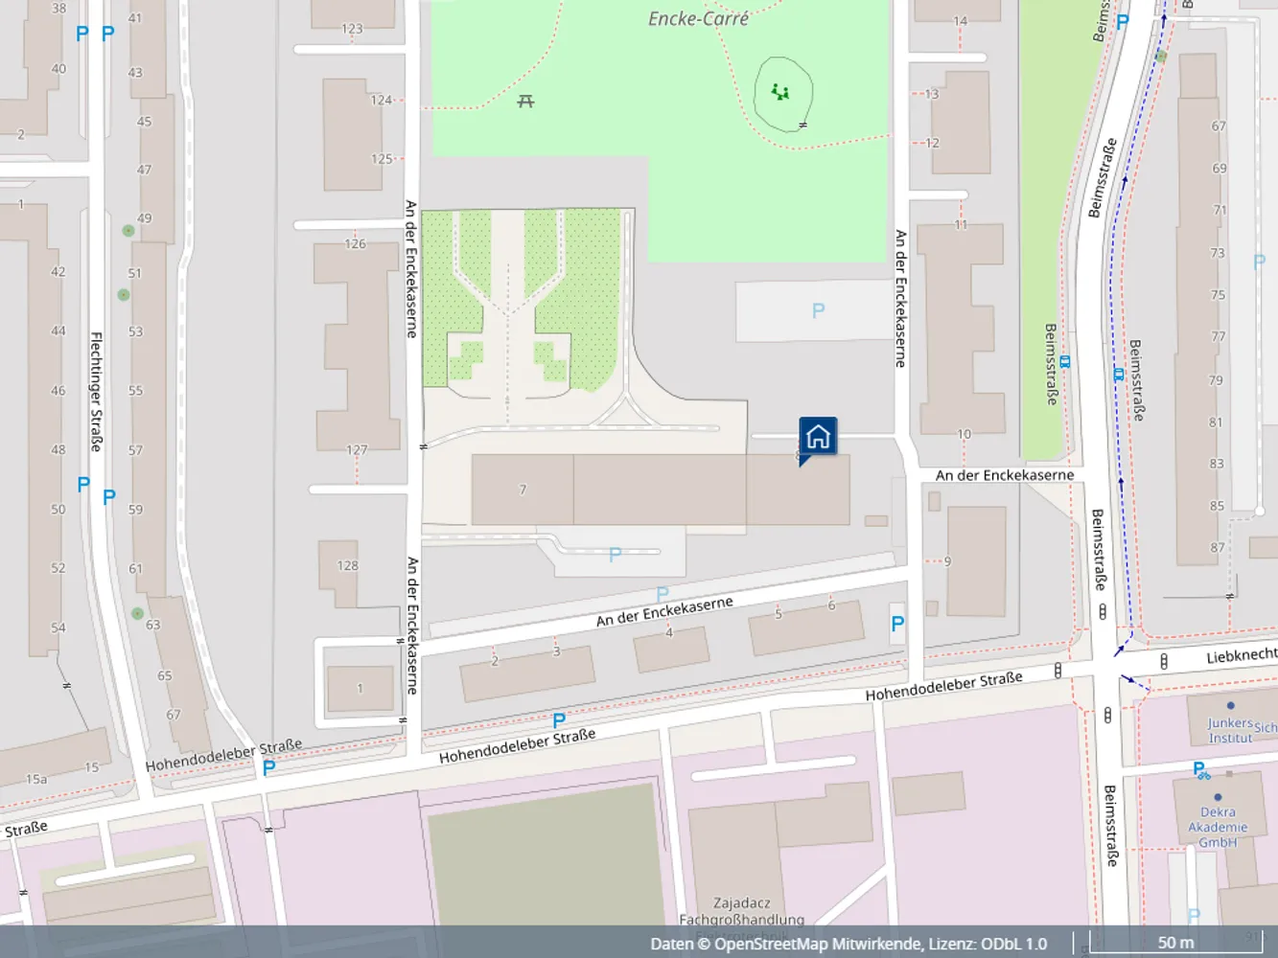Click the Liebknecht street label at right edge
The image size is (1278, 958).
tap(1242, 656)
